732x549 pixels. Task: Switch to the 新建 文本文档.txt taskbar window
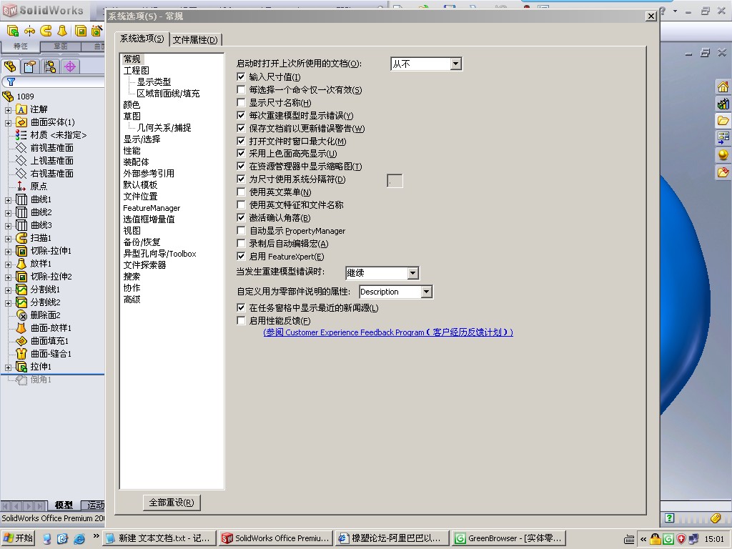tap(159, 538)
